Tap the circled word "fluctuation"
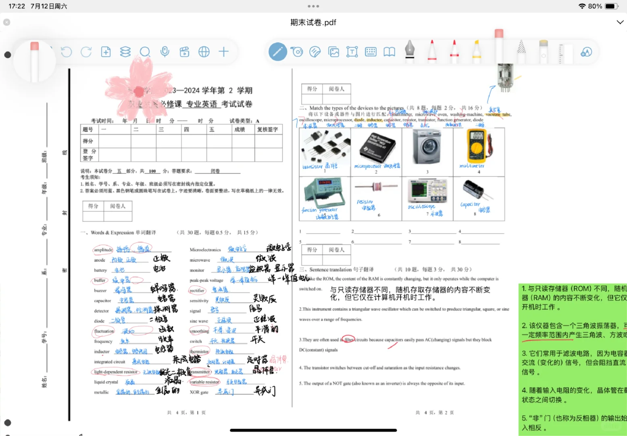This screenshot has height=436, width=627. [104, 331]
